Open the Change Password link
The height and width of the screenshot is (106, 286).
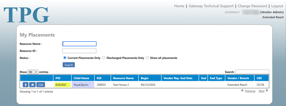click(252, 6)
